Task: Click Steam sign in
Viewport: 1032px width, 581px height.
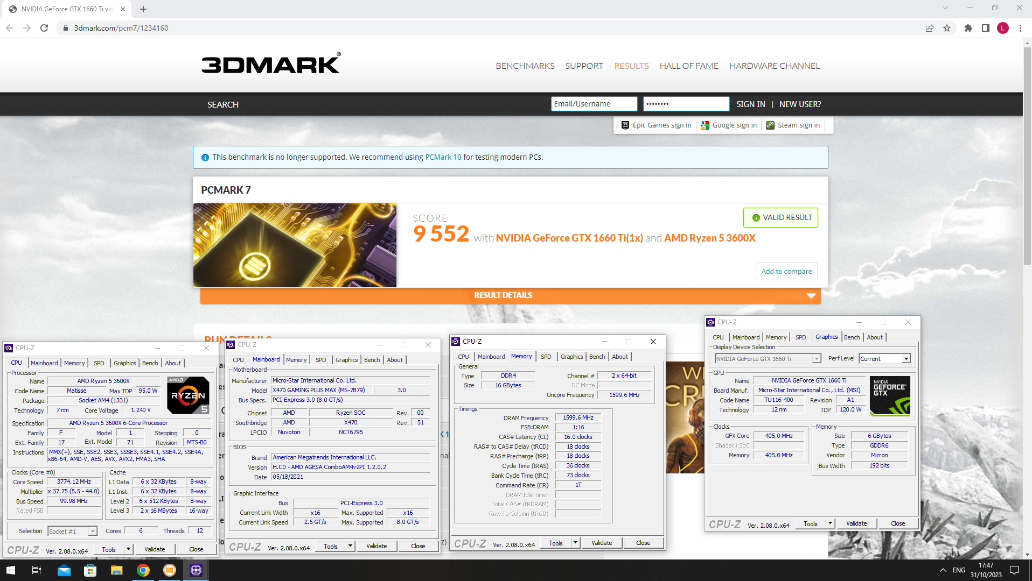Action: click(793, 125)
